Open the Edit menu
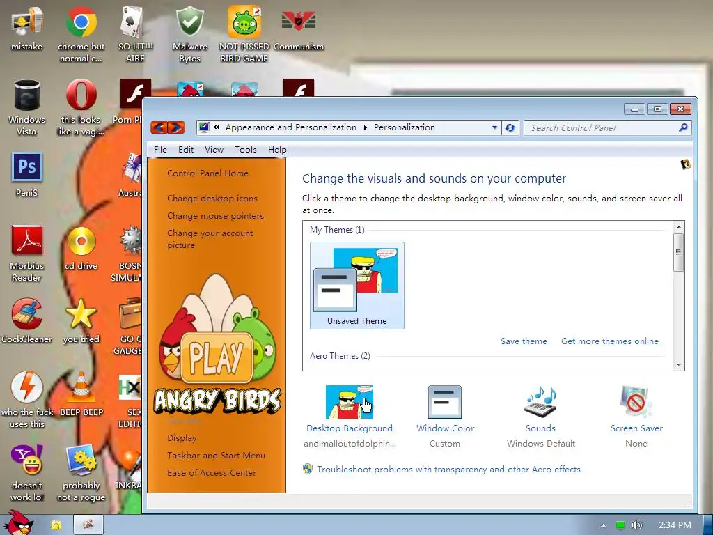Image resolution: width=713 pixels, height=535 pixels. (186, 150)
